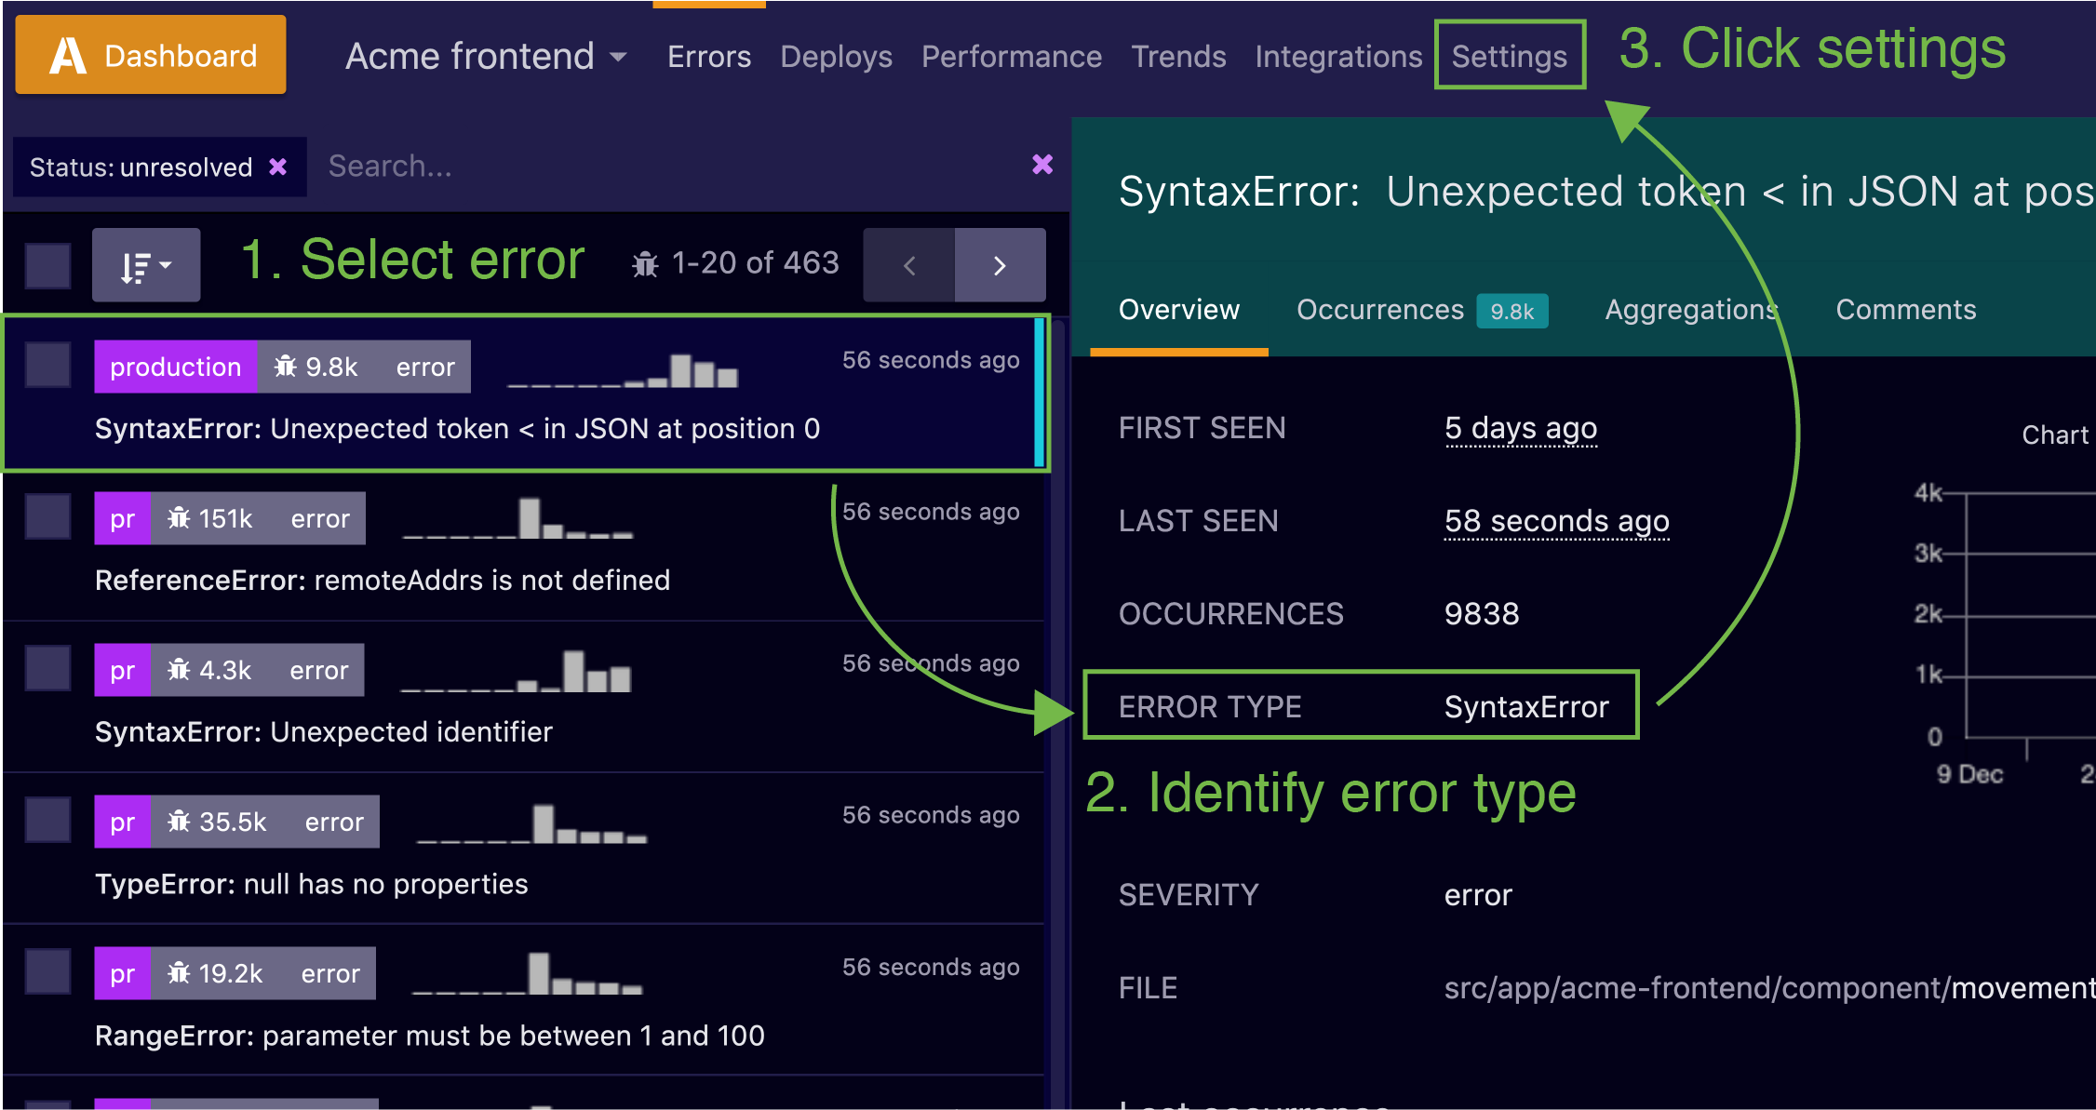Open the Dashboard home button
The height and width of the screenshot is (1110, 2096).
(151, 55)
